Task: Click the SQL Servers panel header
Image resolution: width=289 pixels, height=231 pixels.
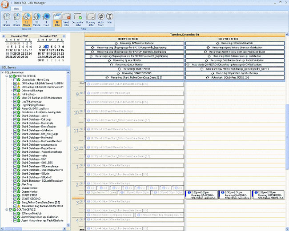Action: point(35,68)
